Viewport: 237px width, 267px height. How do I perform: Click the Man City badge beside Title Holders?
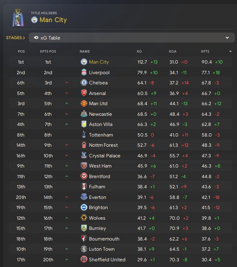[34, 20]
